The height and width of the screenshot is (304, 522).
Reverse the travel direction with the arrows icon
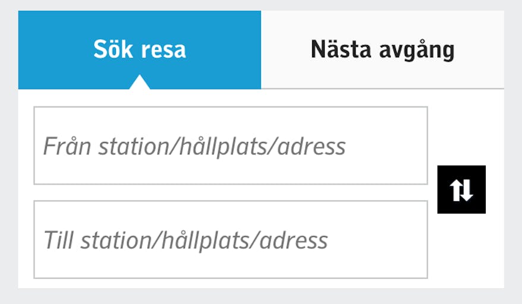pos(461,189)
